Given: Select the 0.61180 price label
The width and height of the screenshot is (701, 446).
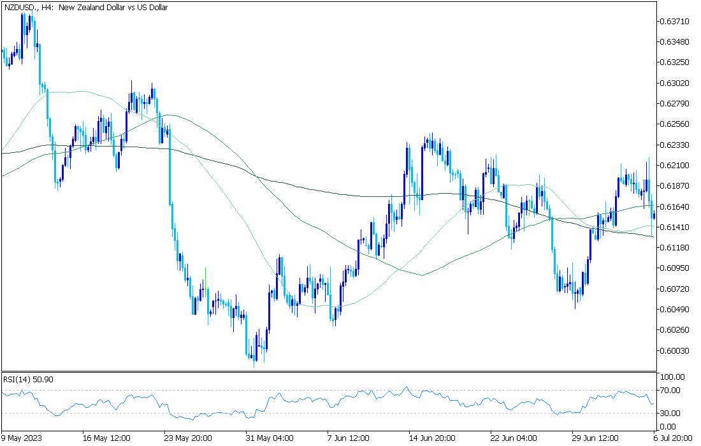Looking at the screenshot, I should (675, 247).
